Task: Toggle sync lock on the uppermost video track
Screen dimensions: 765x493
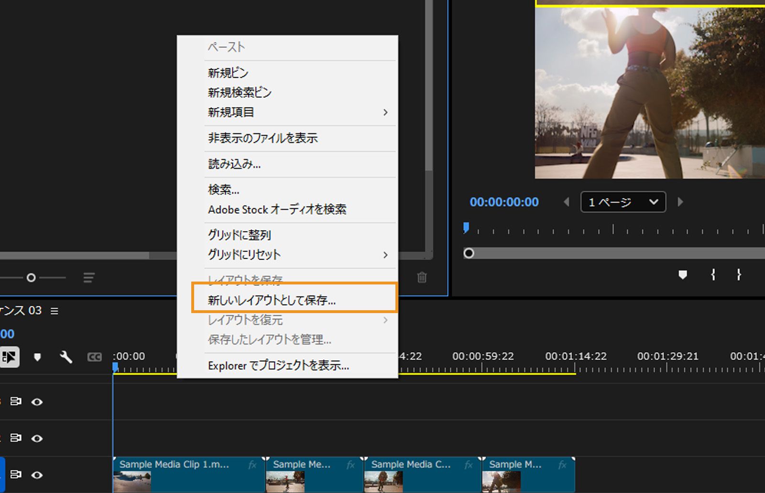Action: tap(16, 402)
